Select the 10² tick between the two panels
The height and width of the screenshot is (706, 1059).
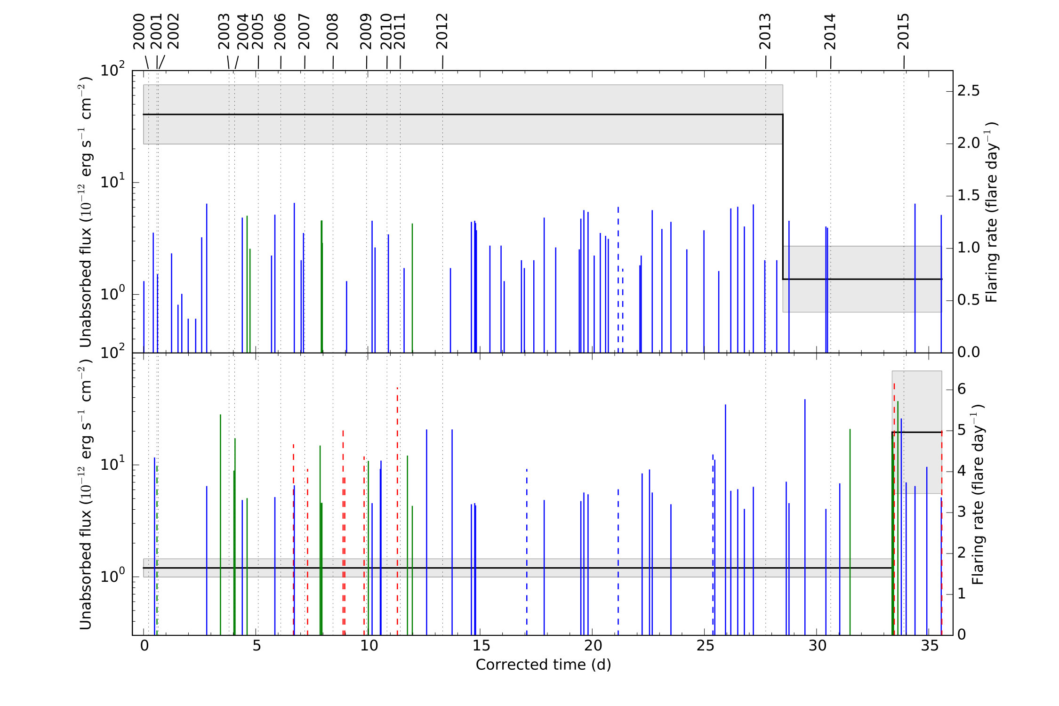coord(113,352)
